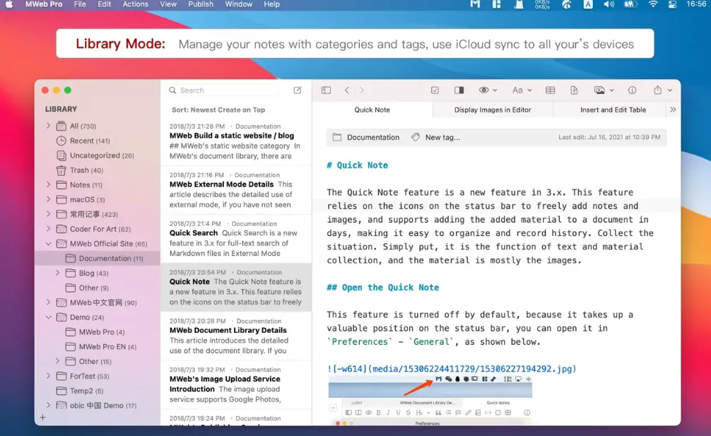The image size is (711, 436).
Task: Select Recent (141) in the library
Action: 90,141
